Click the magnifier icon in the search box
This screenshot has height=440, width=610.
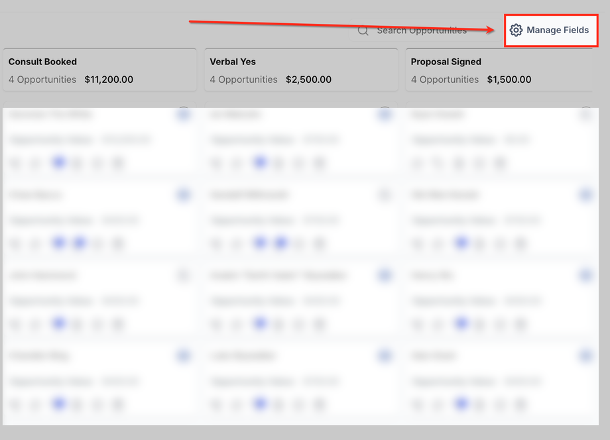pyautogui.click(x=363, y=30)
